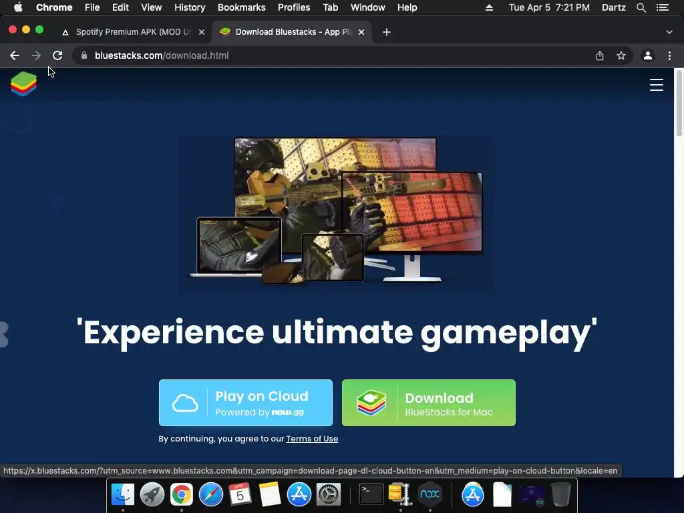Click the date and time in menu bar
684x513 pixels.
(x=549, y=7)
